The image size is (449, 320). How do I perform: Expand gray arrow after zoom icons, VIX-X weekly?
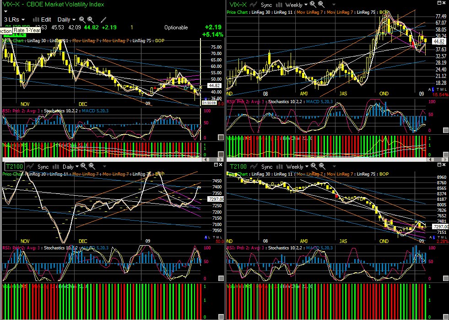334,5
